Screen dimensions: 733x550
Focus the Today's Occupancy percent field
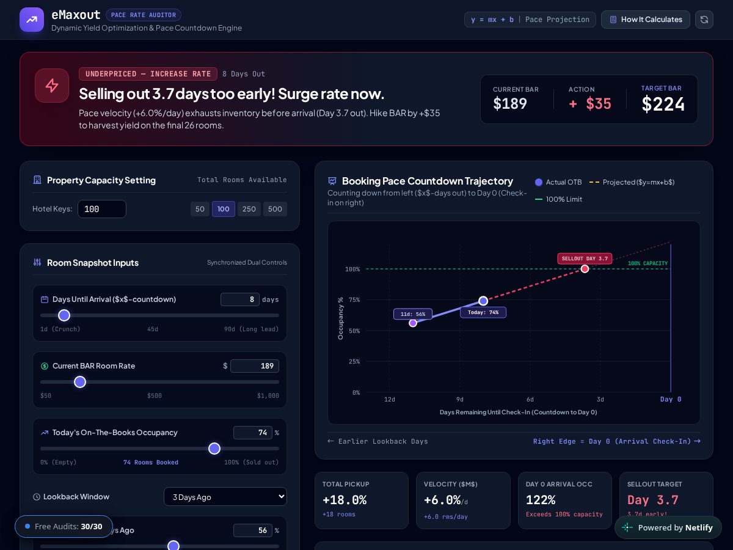click(253, 433)
